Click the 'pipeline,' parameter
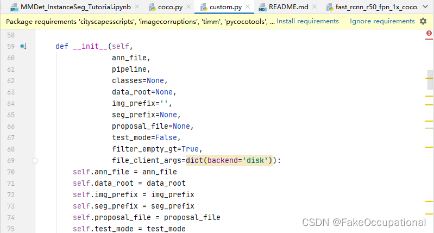Image resolution: width=434 pixels, height=233 pixels. [131, 69]
